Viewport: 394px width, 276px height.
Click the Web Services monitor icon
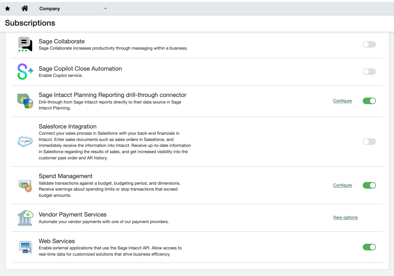pyautogui.click(x=25, y=247)
